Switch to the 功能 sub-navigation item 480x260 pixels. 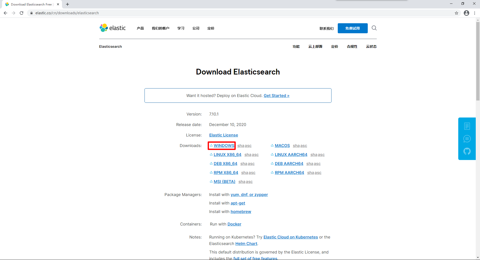point(296,46)
